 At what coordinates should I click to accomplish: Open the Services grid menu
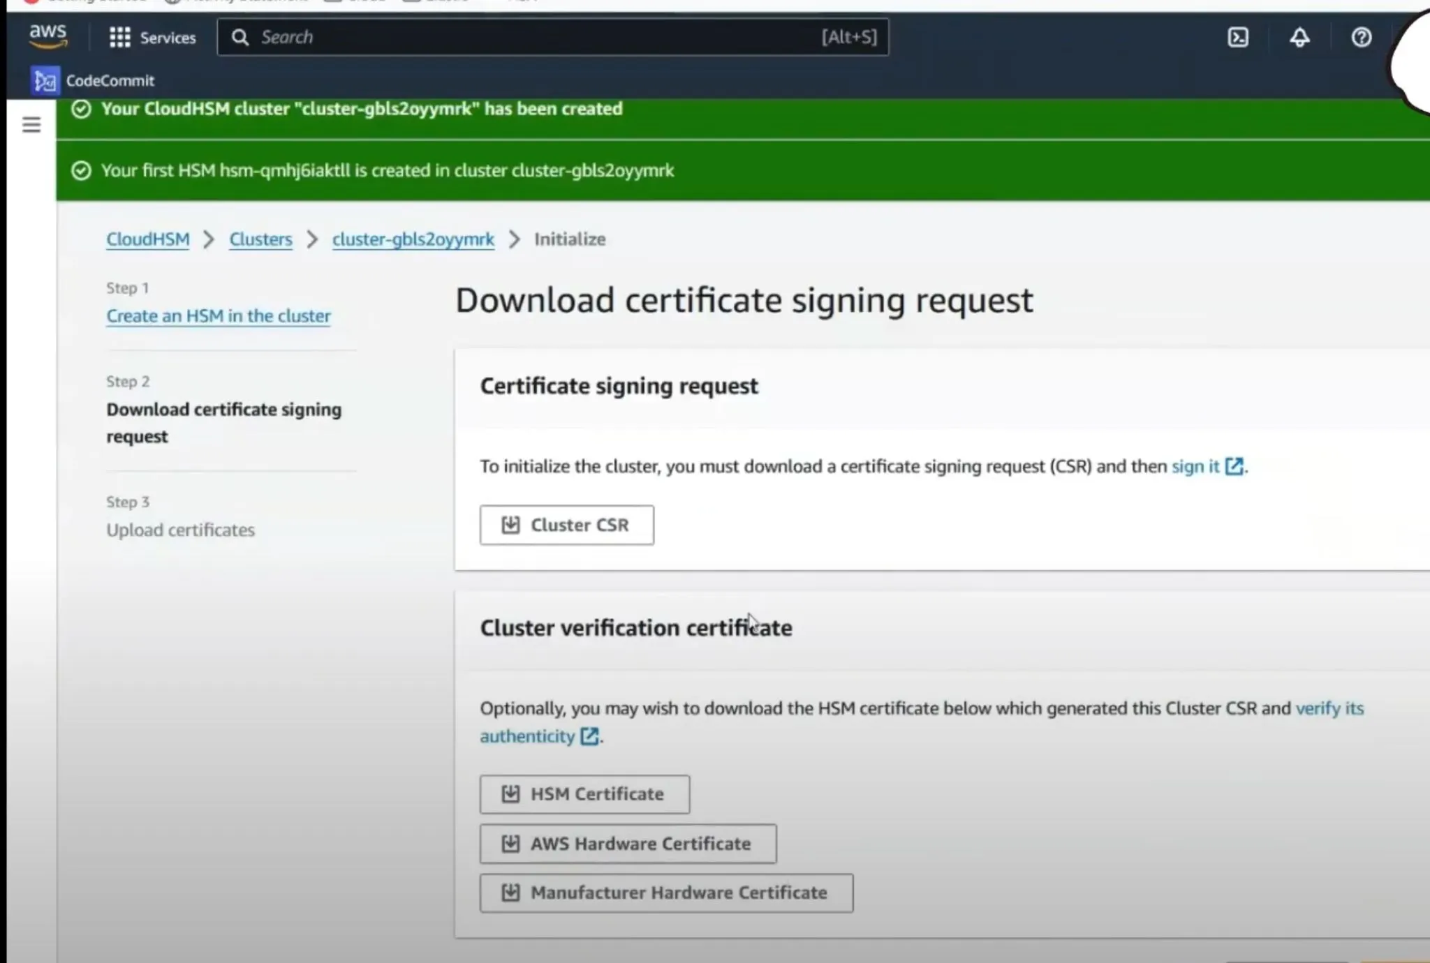pos(153,38)
